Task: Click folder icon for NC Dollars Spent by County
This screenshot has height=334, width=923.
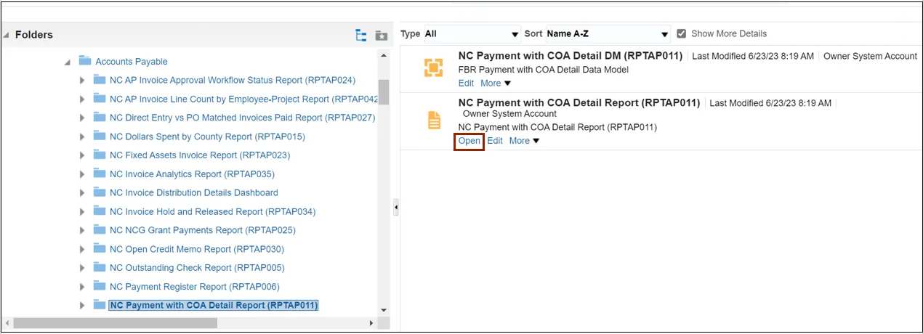Action: tap(100, 137)
